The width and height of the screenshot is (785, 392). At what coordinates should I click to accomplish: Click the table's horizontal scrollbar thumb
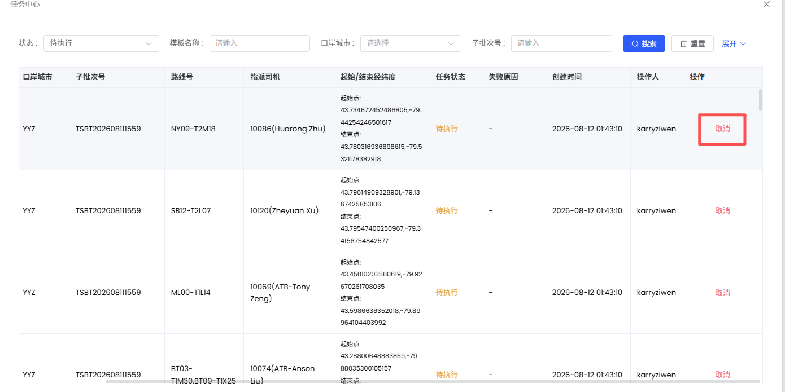[433, 382]
